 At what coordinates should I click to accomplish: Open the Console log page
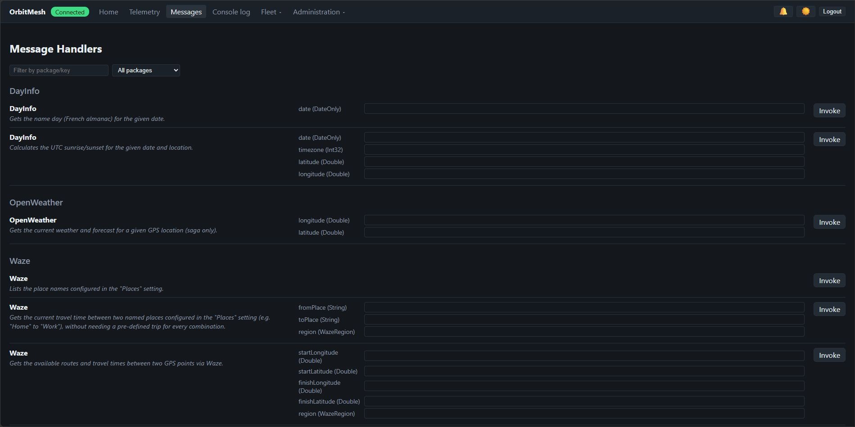(231, 12)
